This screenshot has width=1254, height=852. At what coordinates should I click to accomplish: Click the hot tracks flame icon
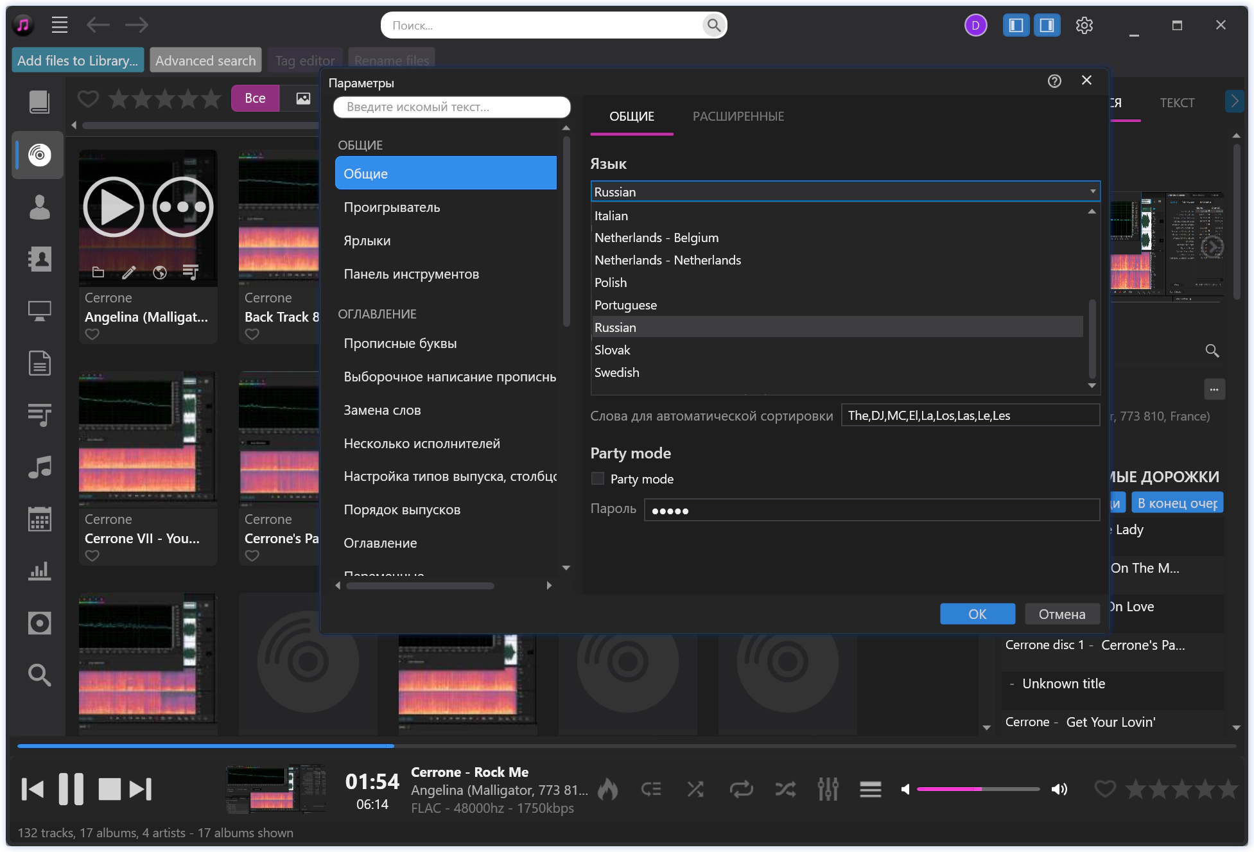tap(607, 789)
